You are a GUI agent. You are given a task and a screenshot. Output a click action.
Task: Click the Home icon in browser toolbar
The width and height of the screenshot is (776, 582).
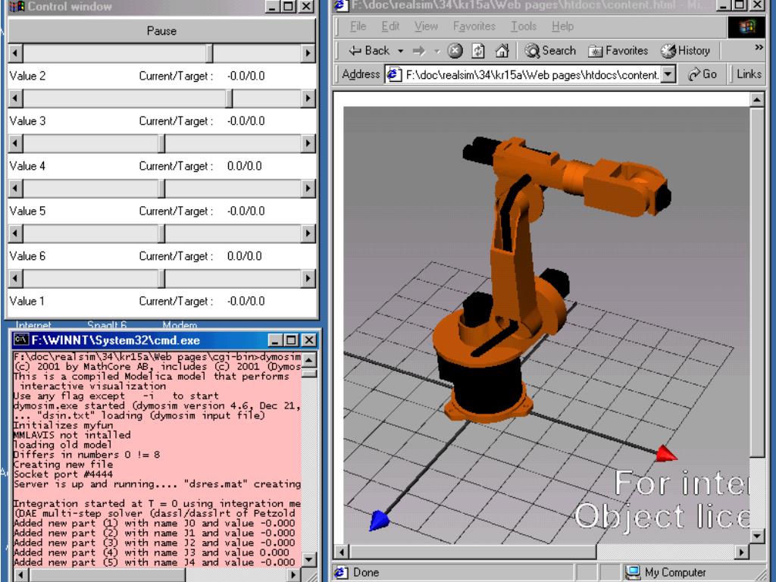[502, 51]
